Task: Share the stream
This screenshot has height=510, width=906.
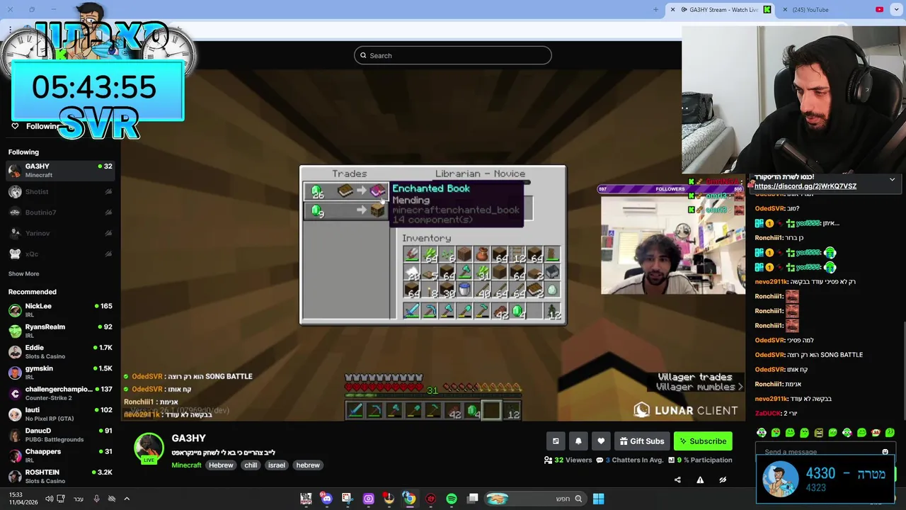Action: 677,480
